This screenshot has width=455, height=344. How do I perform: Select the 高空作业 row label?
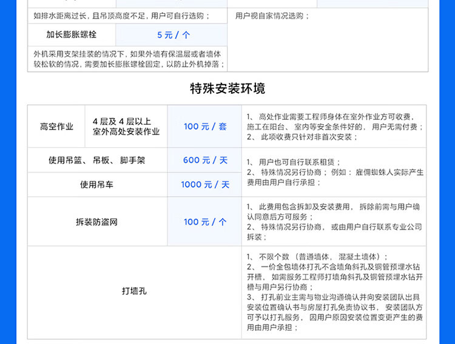(x=57, y=127)
